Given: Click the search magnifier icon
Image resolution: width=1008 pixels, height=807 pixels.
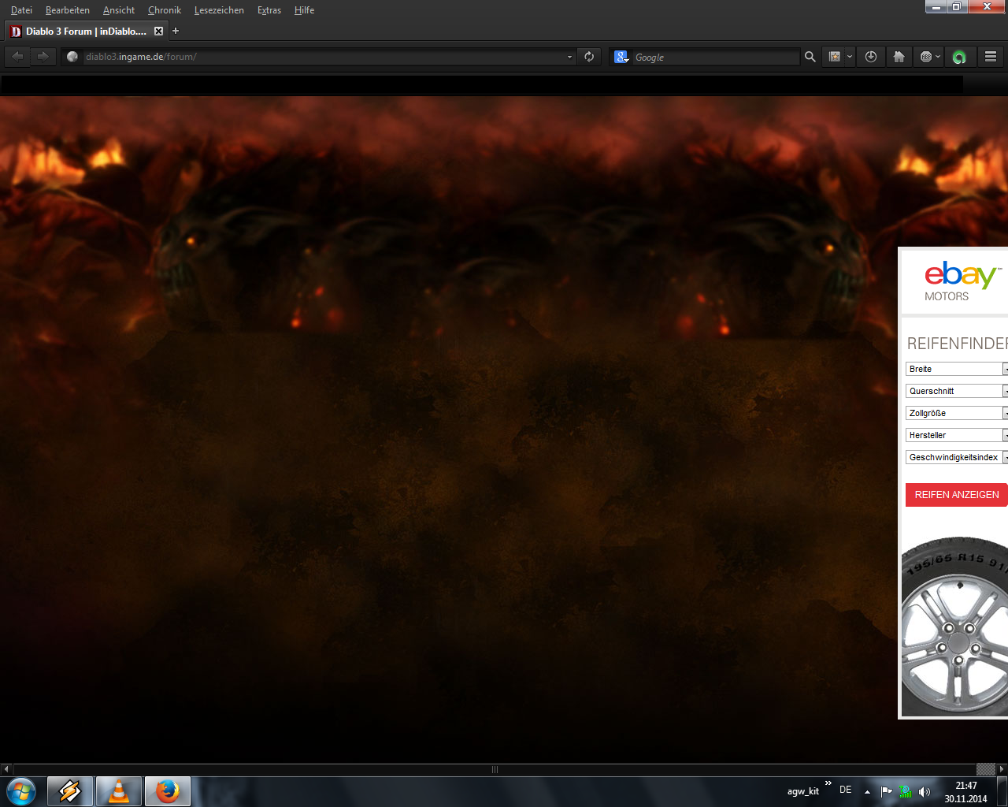Looking at the screenshot, I should [810, 57].
